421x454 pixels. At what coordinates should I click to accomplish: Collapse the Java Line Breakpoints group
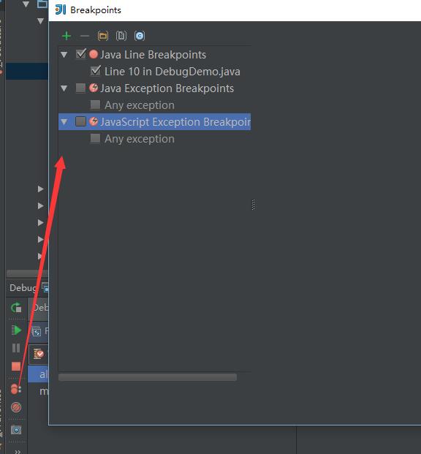pos(64,54)
